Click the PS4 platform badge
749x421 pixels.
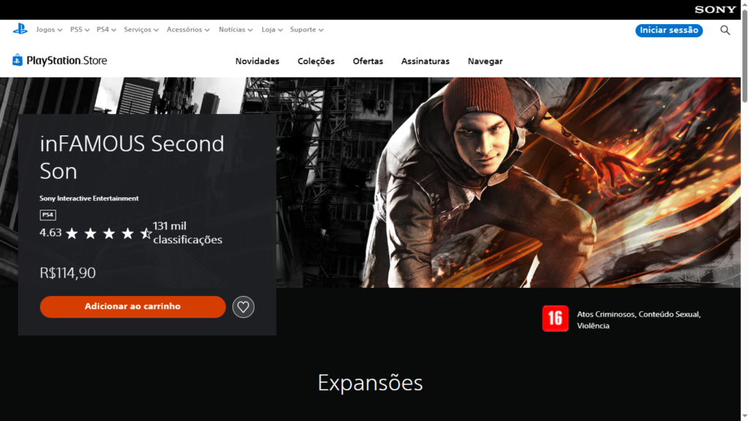[x=48, y=215]
